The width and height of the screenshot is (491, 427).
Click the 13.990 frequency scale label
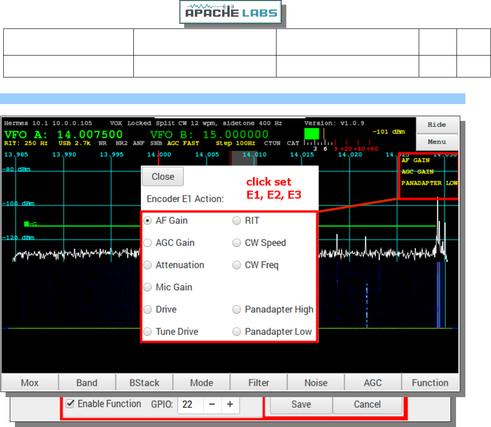64,154
